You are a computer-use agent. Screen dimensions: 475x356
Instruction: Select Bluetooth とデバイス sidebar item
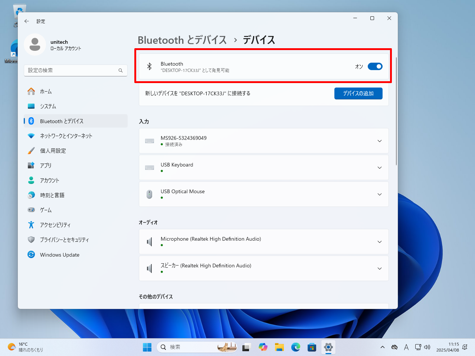(76, 121)
